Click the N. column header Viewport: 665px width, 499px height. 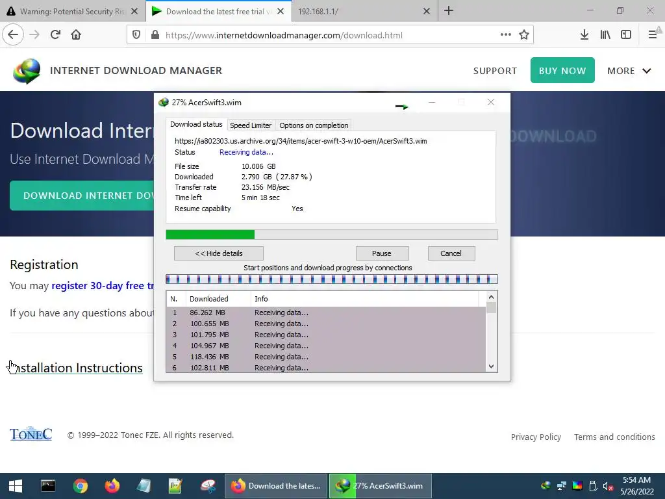176,299
